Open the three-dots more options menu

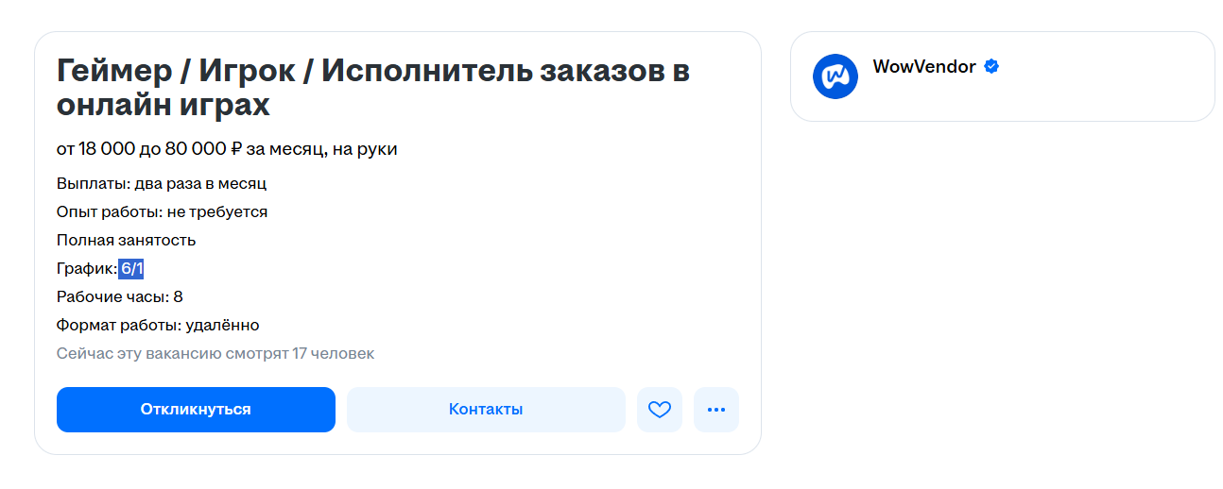coord(715,410)
